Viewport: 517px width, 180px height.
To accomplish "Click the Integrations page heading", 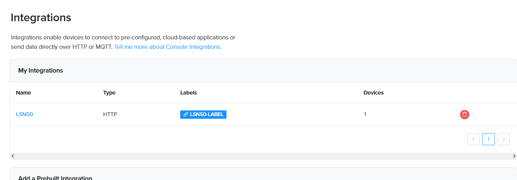I will (41, 17).
